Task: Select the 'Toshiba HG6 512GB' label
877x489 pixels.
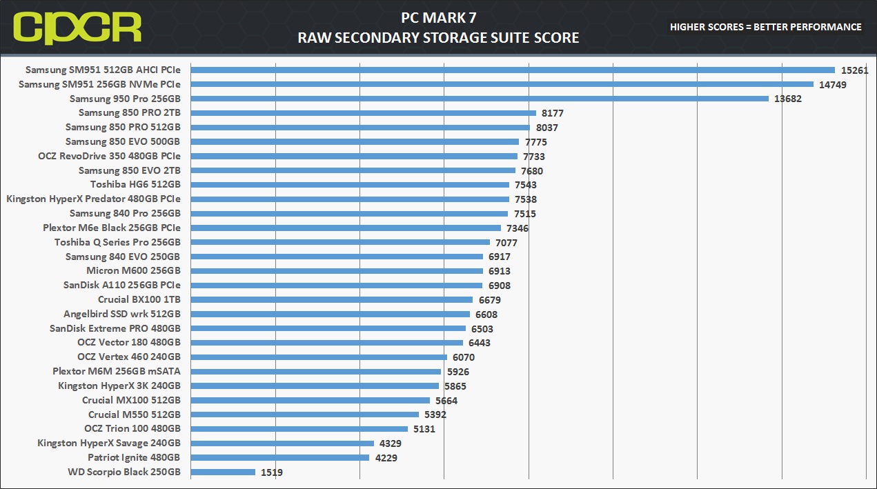Action: click(x=135, y=184)
